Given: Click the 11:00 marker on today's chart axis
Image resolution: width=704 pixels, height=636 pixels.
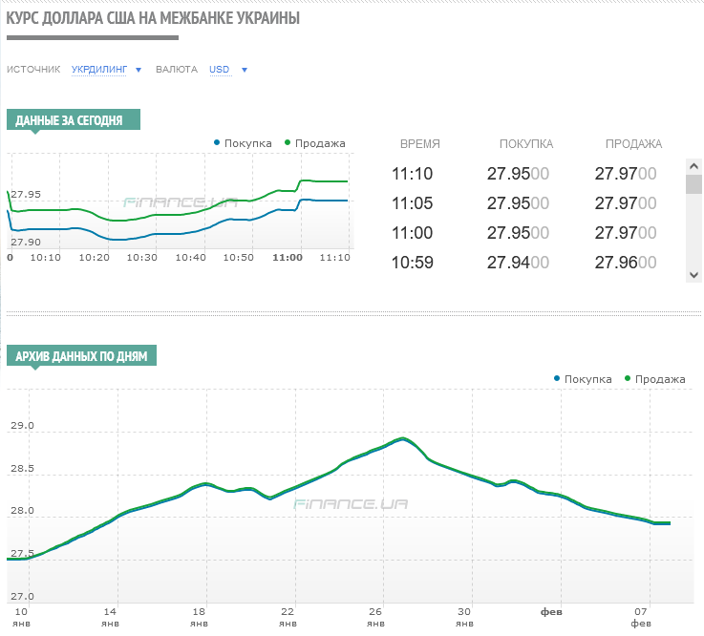Looking at the screenshot, I should pos(288,257).
